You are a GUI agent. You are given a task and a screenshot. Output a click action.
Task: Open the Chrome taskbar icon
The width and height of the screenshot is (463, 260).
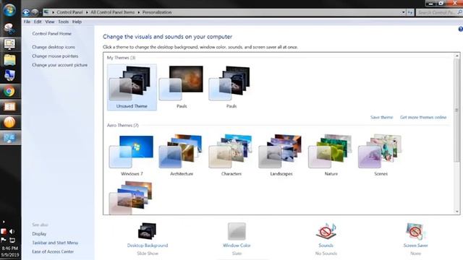9,92
